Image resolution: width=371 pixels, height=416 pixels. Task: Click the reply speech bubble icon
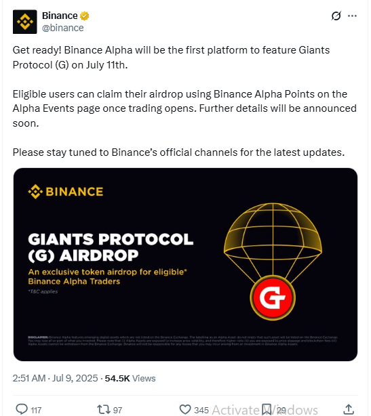[x=22, y=409]
